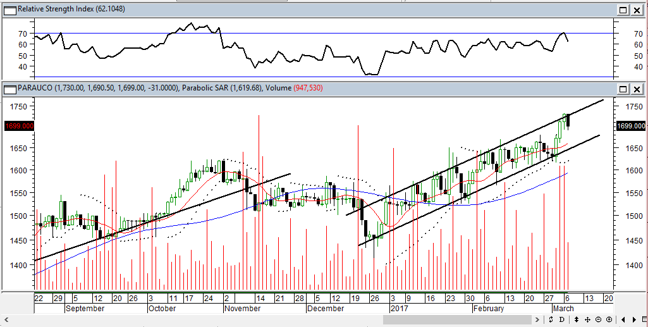The height and width of the screenshot is (327, 648).
Task: Click the vertical rescale arrows icon
Action: coord(577,319)
